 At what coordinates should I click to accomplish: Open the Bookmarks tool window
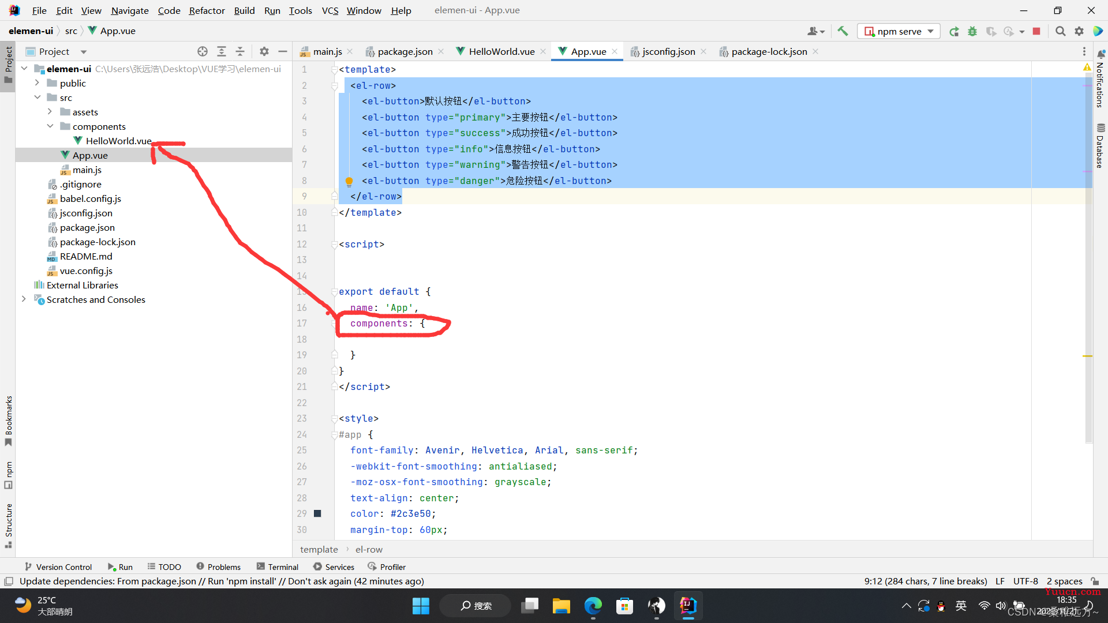click(x=8, y=421)
